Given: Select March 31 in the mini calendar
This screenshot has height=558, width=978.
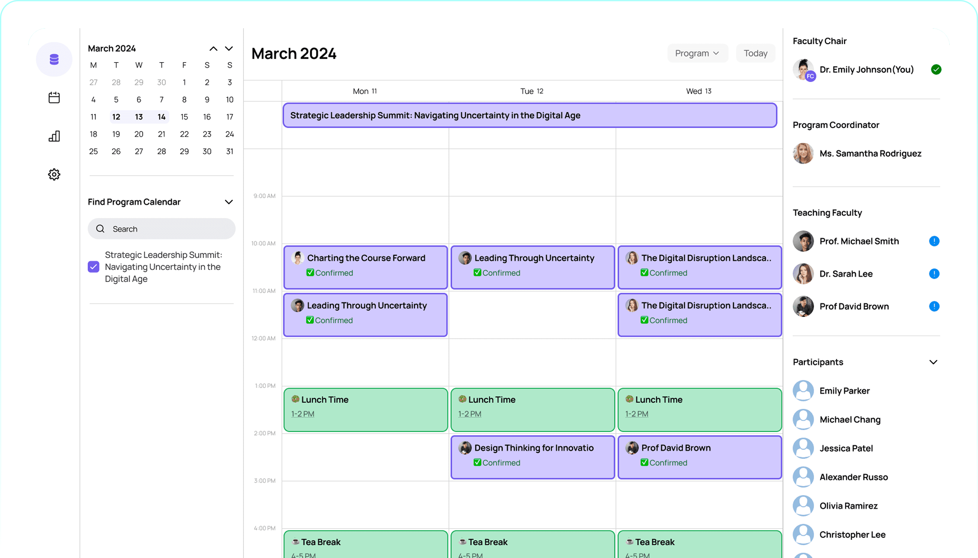Looking at the screenshot, I should (230, 151).
